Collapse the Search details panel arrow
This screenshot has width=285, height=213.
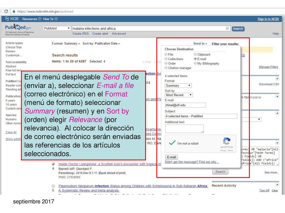point(277,143)
